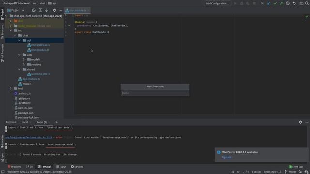Collapse the api folder
Image resolution: width=310 pixels, height=174 pixels.
[19, 40]
